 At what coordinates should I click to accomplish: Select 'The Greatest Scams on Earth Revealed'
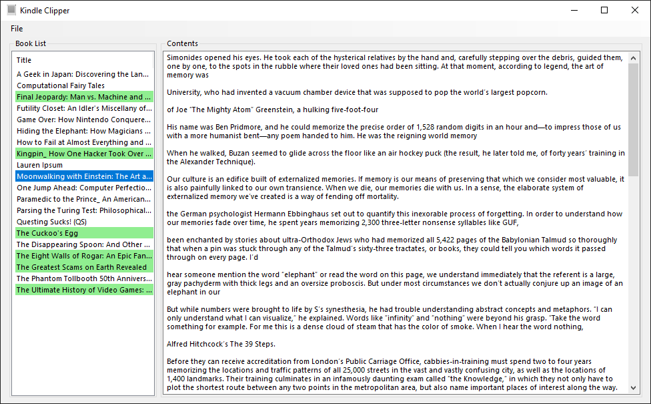(x=84, y=267)
